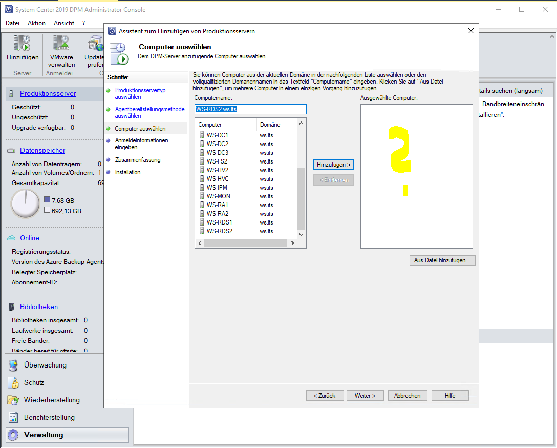Click the disabled < Entfernen button
557x448 pixels.
click(333, 180)
